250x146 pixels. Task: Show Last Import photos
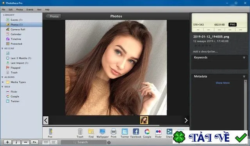coord(17,63)
